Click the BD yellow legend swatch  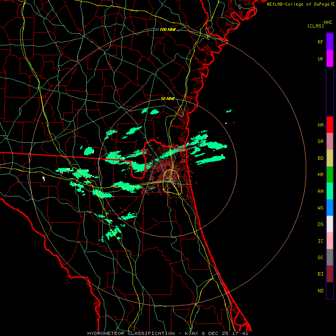330,158
